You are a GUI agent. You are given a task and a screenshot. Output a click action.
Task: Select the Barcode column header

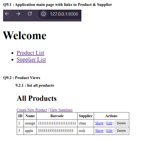tap(57, 116)
